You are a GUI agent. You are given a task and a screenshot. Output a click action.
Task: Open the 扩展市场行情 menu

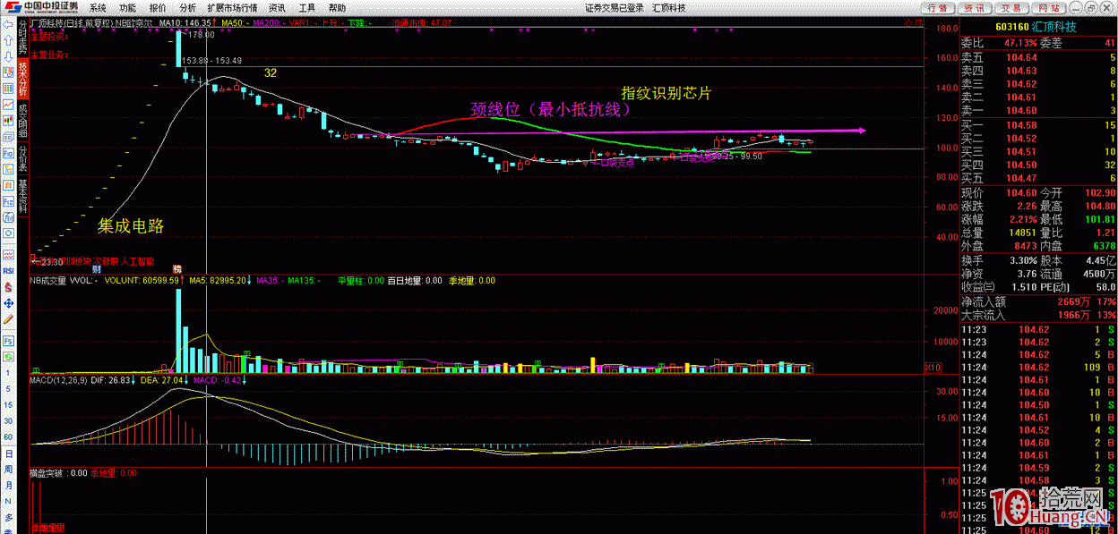pyautogui.click(x=233, y=6)
